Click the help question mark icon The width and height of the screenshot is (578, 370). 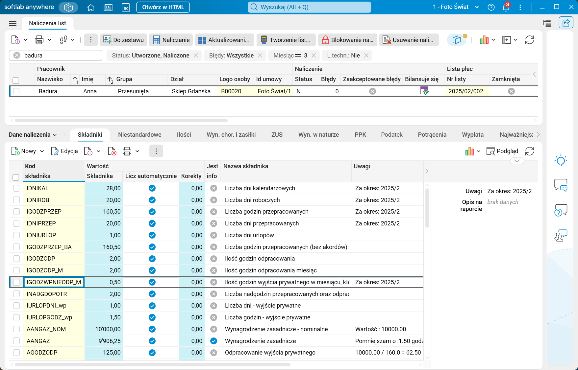pos(491,7)
